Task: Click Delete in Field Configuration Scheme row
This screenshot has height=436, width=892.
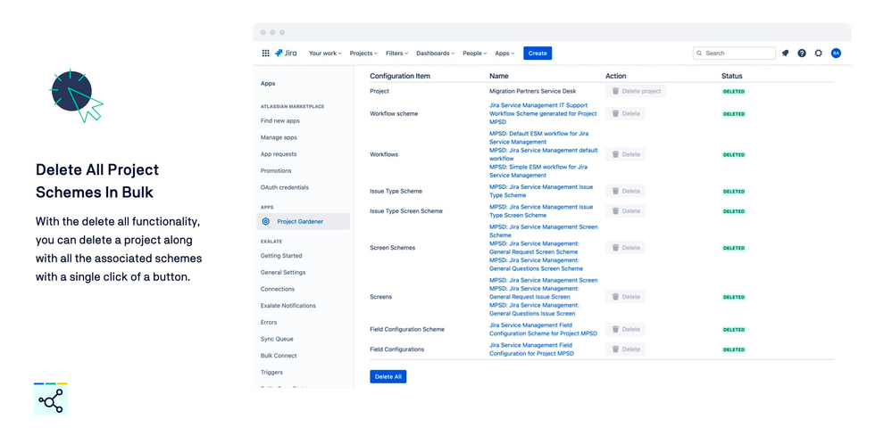Action: (625, 329)
